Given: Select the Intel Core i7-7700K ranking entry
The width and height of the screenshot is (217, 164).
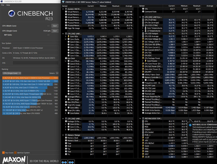Looking at the screenshot, I should coord(30,88).
